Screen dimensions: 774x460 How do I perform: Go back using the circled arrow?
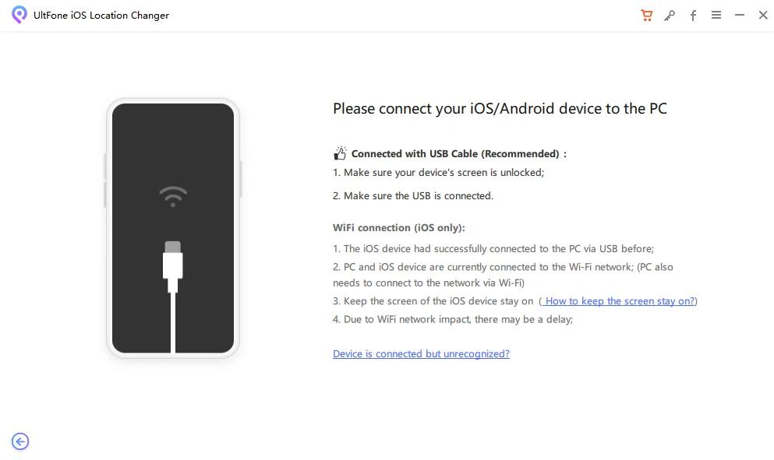(x=20, y=441)
